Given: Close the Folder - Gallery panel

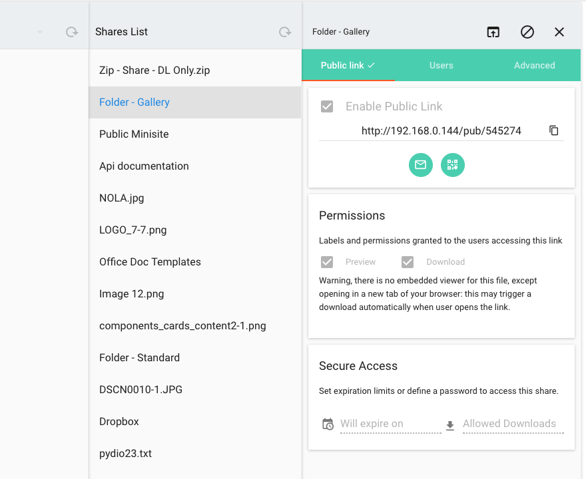Looking at the screenshot, I should (x=559, y=32).
